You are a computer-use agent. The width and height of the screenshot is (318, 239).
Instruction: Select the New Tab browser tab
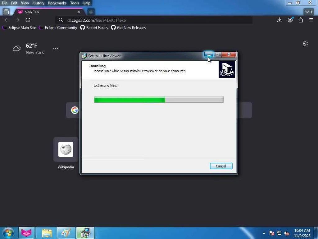pos(49,12)
